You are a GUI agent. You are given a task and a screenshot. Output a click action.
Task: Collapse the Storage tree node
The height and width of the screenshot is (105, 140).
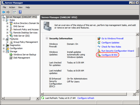point(4,51)
